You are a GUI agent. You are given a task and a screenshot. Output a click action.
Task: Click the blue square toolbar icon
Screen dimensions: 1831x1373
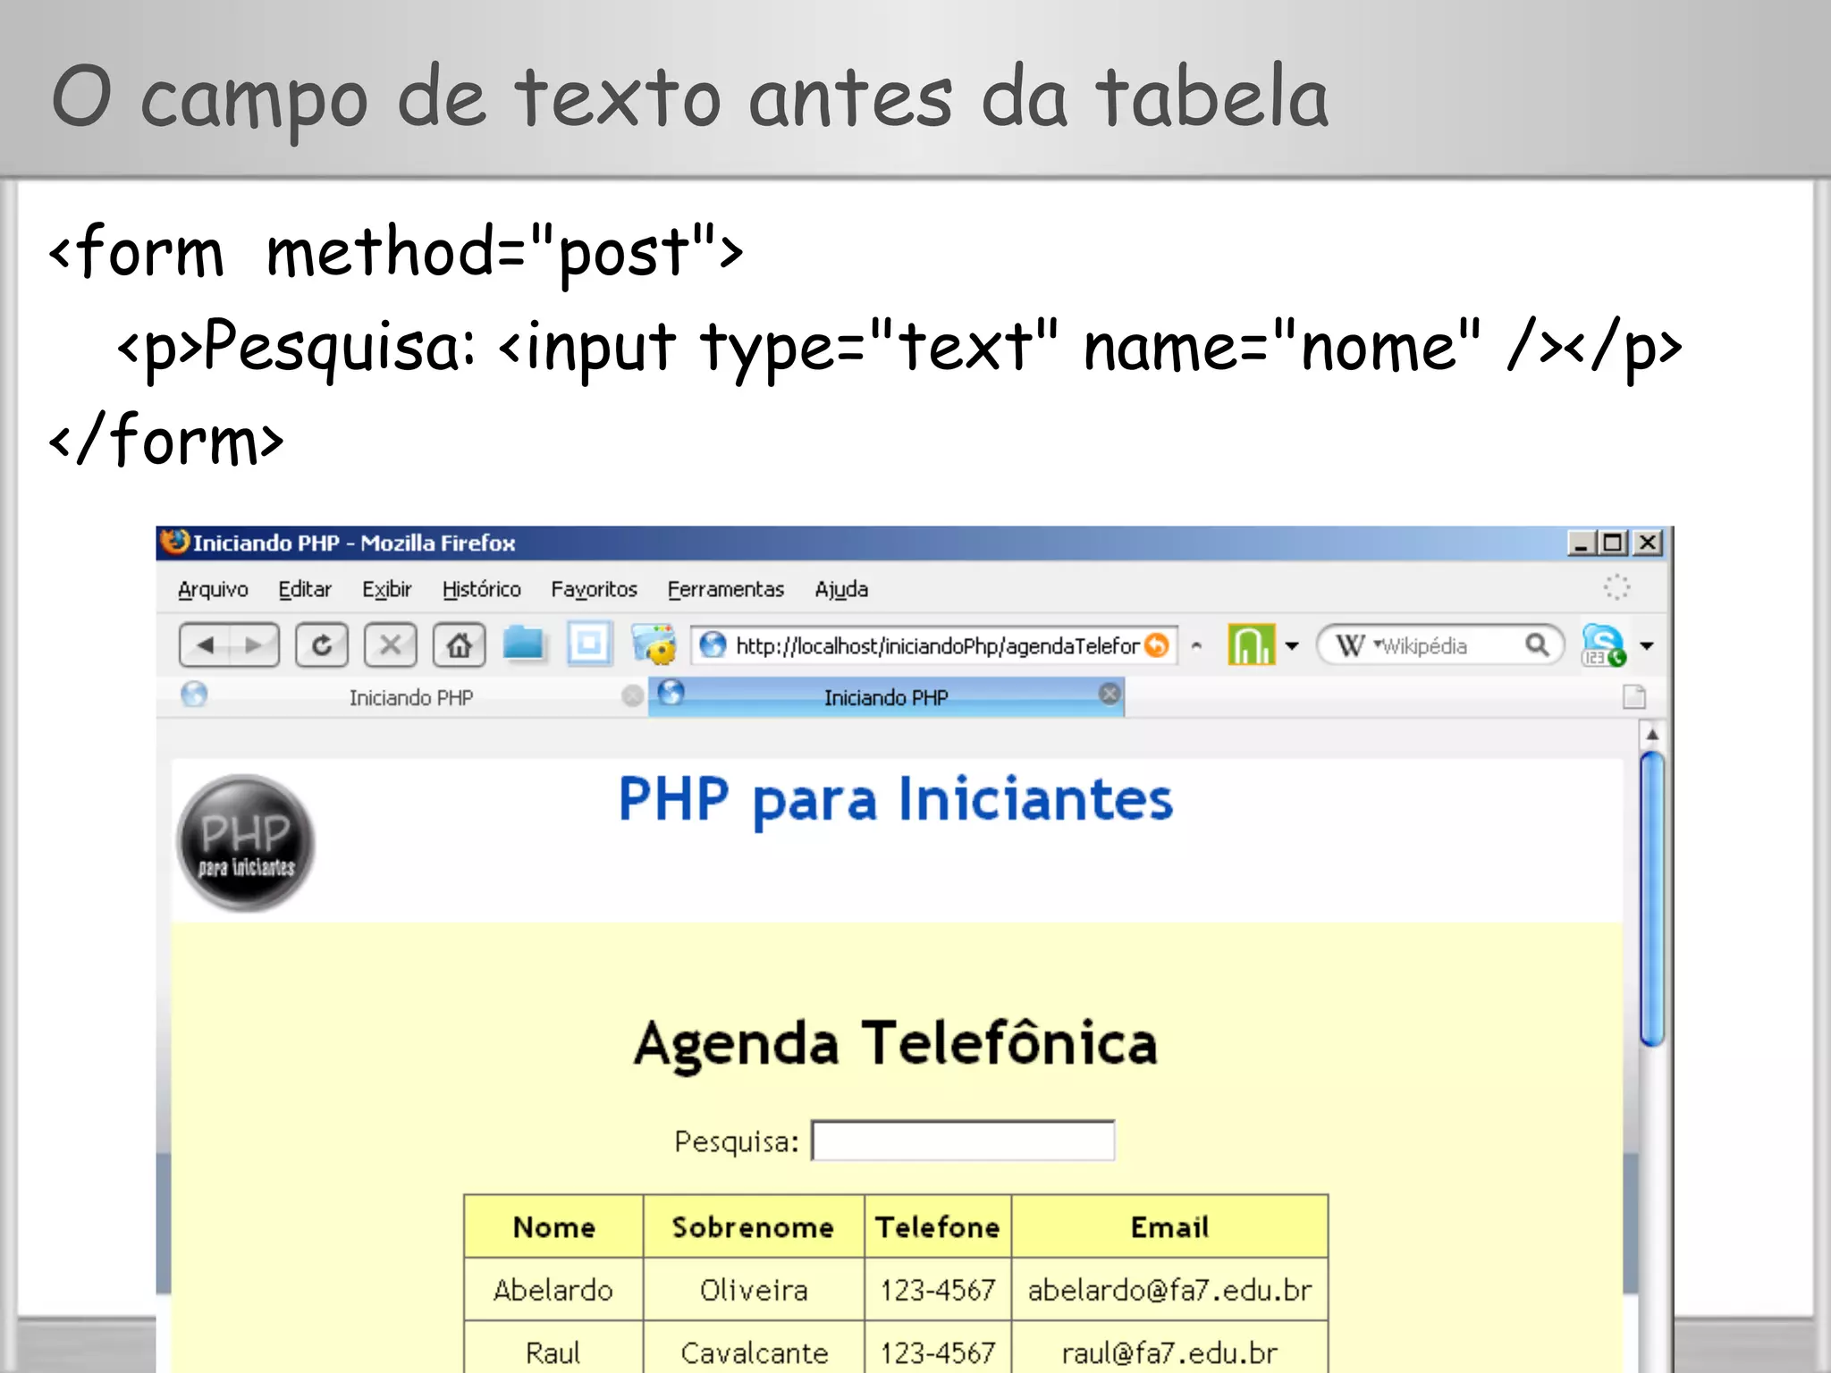tap(589, 644)
